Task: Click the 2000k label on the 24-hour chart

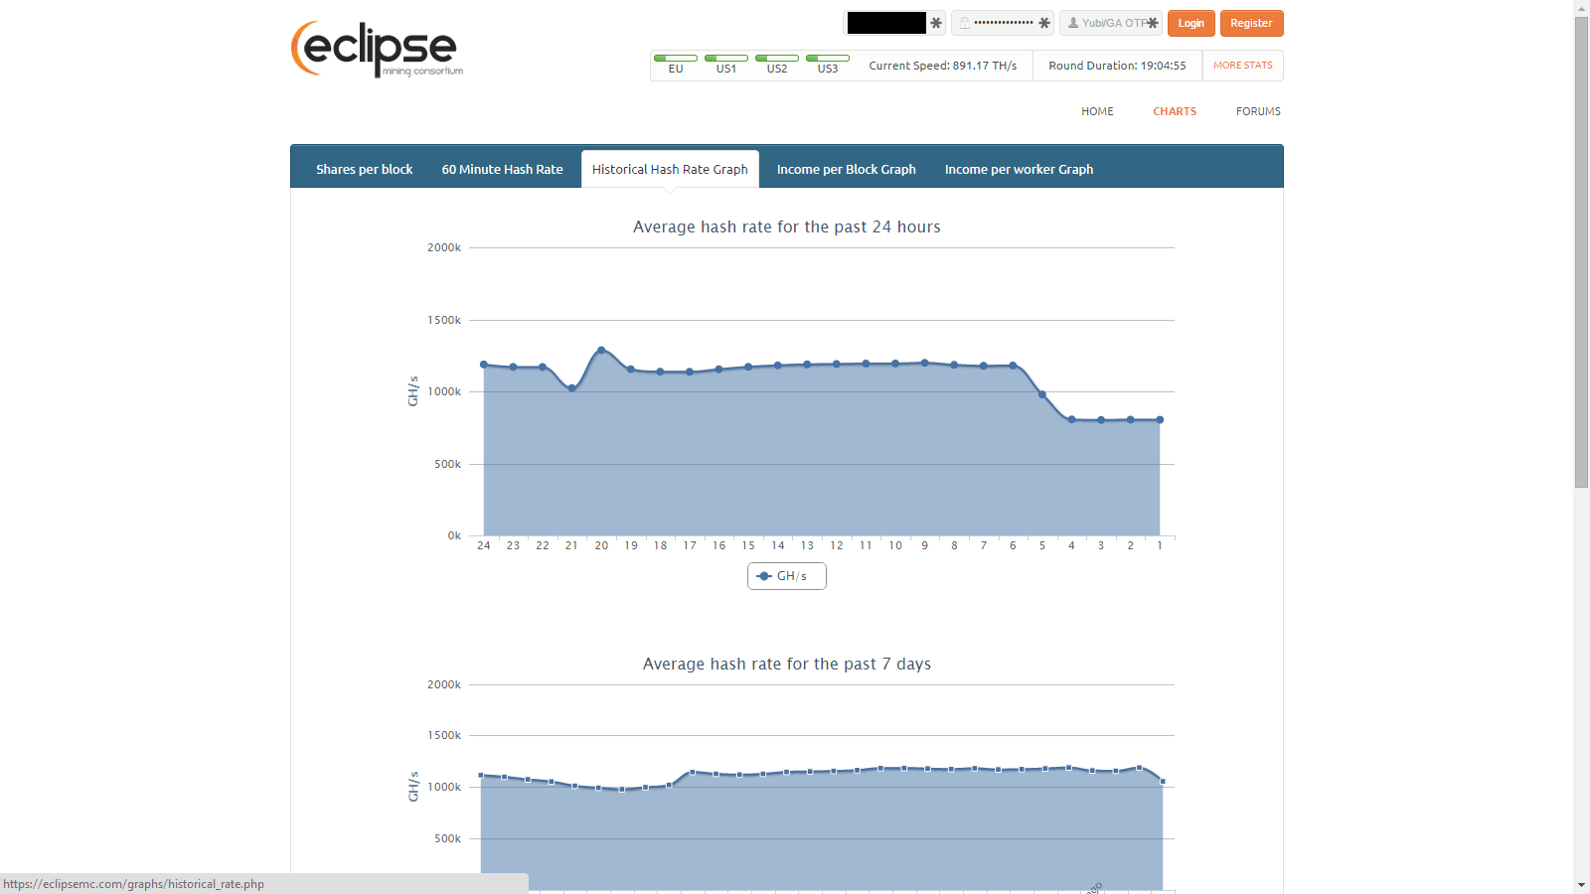Action: tap(444, 248)
